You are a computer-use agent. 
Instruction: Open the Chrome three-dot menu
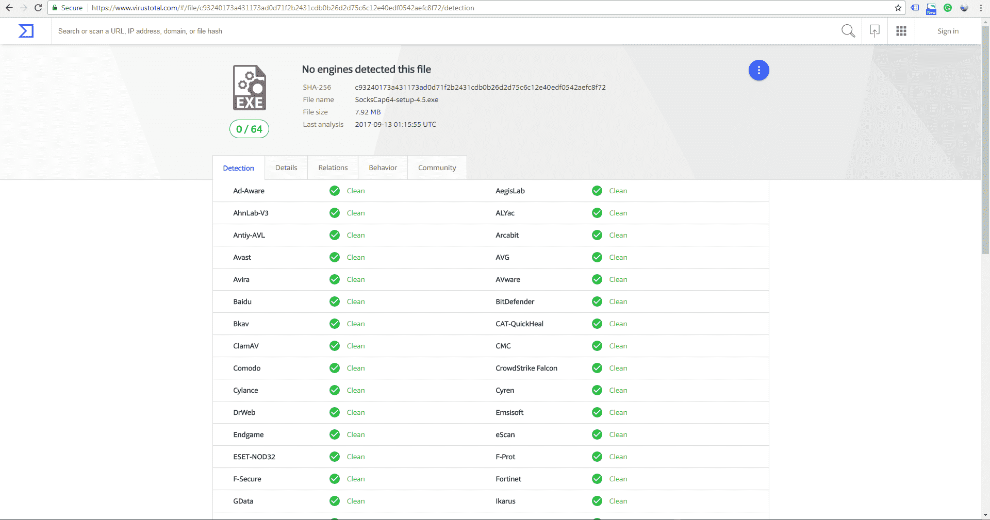pos(981,8)
